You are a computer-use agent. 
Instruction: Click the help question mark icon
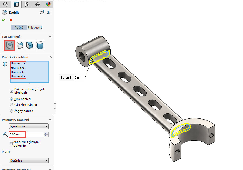[49, 12]
